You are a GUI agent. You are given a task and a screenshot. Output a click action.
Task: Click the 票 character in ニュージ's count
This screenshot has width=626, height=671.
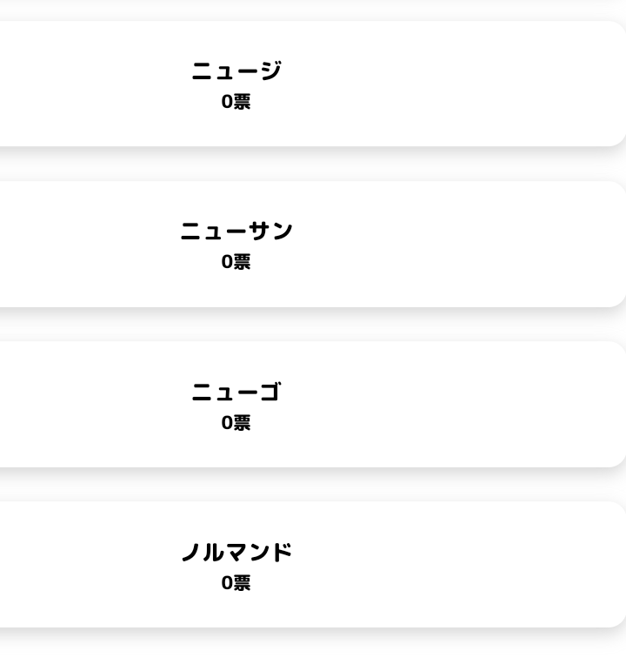click(x=243, y=102)
